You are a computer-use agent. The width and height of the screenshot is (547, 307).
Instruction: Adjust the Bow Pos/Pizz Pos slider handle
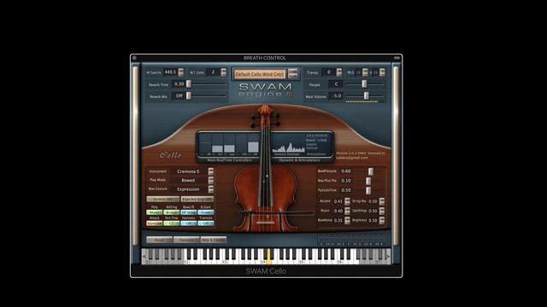coord(368,181)
